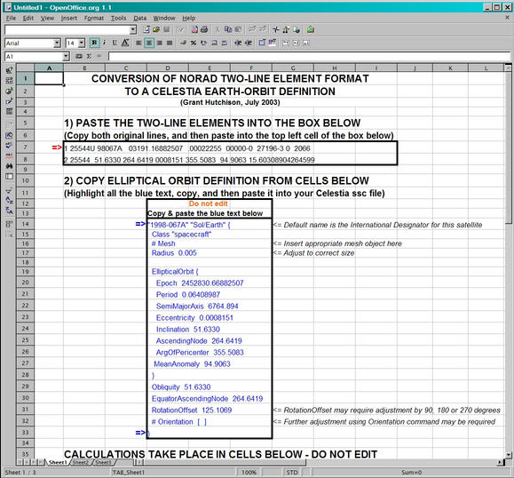Click Insert Chart icon in side toolbar
514x478 pixels.
tap(9, 91)
